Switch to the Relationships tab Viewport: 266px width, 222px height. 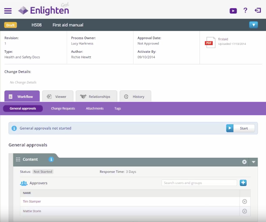(x=97, y=96)
